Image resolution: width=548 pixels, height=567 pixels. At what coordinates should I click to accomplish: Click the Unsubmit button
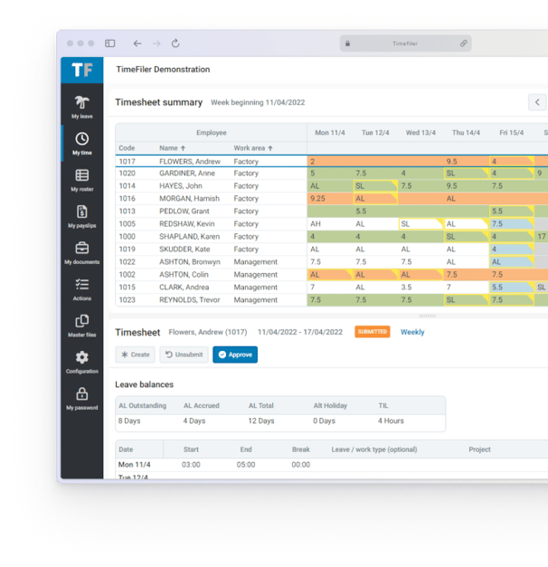pos(184,354)
